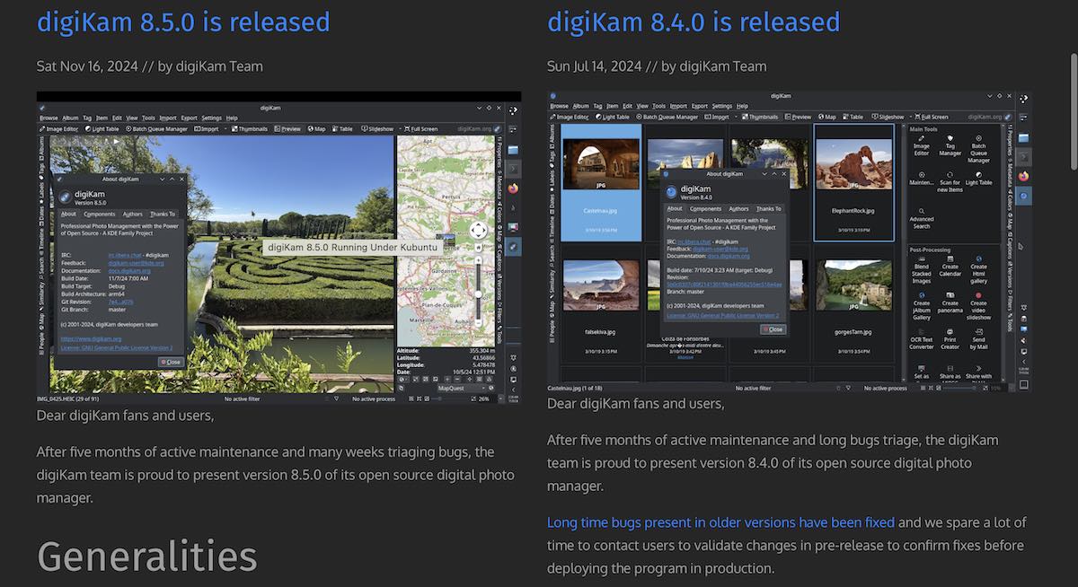Select Authors tab in 8.4.0 About dialog
Screen dimensions: 1078x587
[x=738, y=209]
